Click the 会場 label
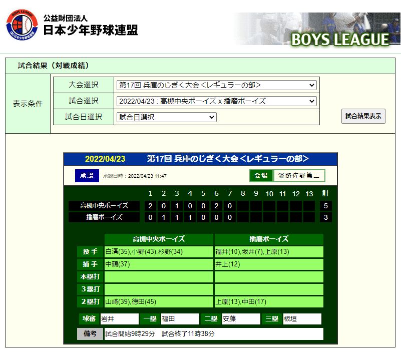Image resolution: width=401 pixels, height=352 pixels. 261,175
